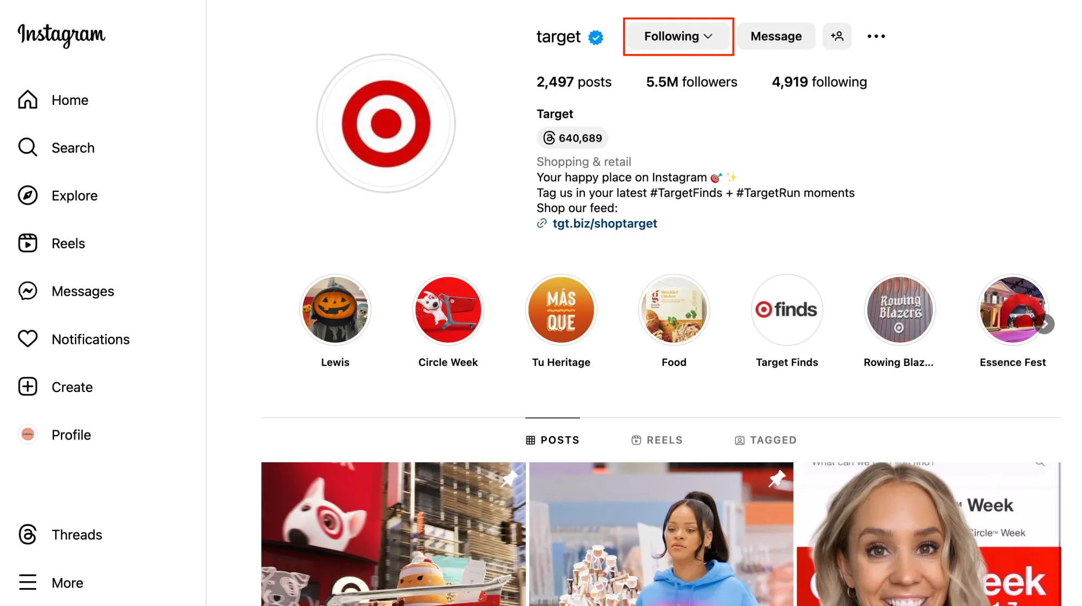View the 5.5M followers list
The image size is (1082, 606).
pos(691,82)
